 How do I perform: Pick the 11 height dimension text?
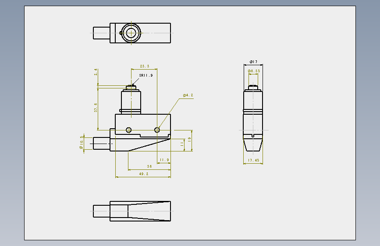(x=182, y=144)
